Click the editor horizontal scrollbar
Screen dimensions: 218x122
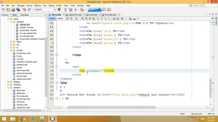pos(111,107)
